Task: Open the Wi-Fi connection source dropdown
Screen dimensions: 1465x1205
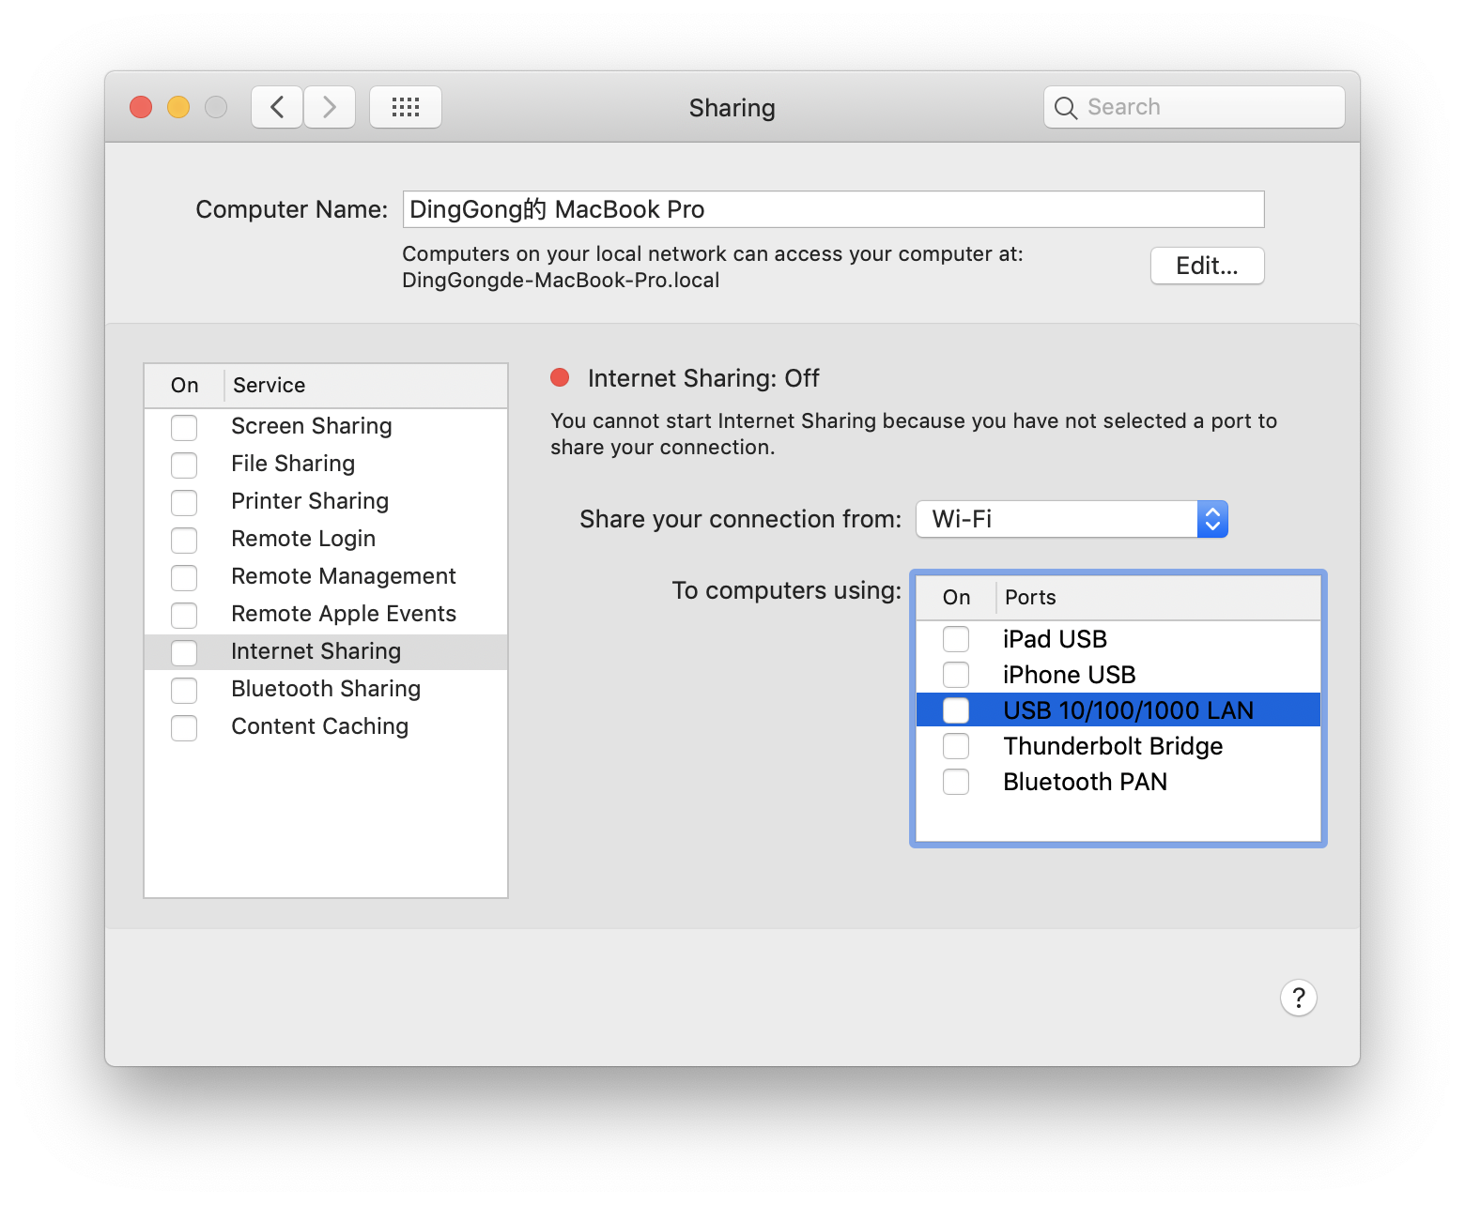Action: [x=1072, y=519]
